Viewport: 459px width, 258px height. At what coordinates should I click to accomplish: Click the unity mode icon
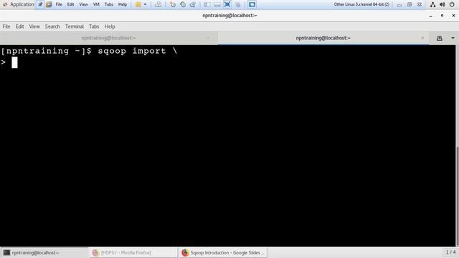pos(238,4)
